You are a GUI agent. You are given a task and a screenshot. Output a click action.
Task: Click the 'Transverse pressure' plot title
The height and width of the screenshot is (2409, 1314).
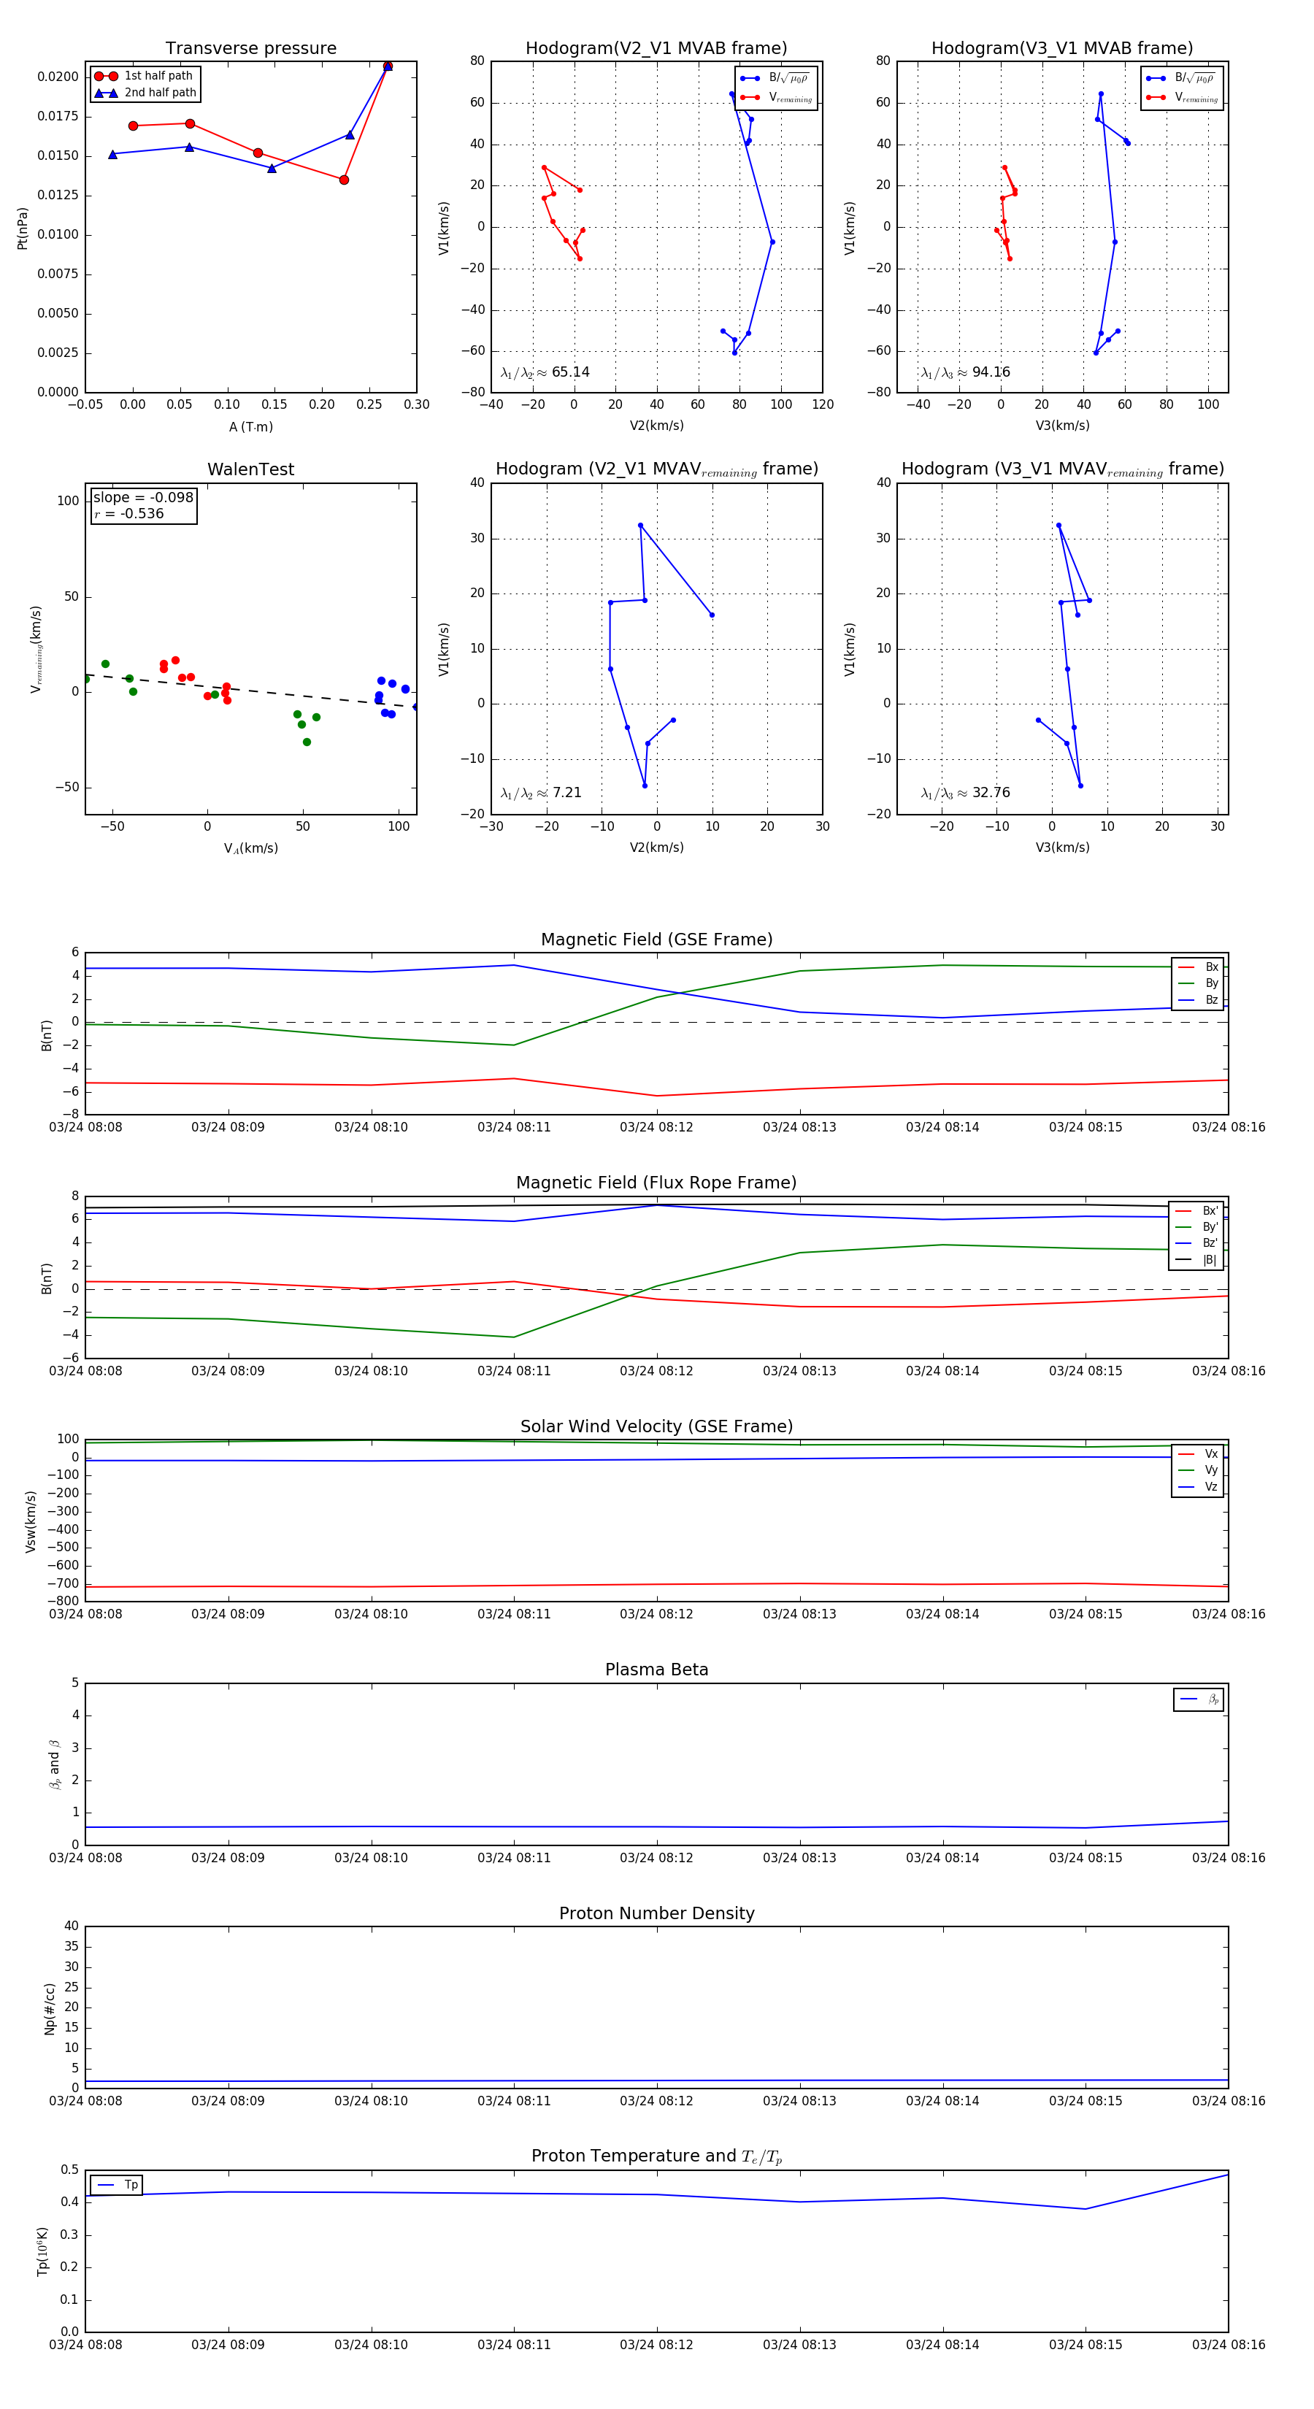[250, 47]
